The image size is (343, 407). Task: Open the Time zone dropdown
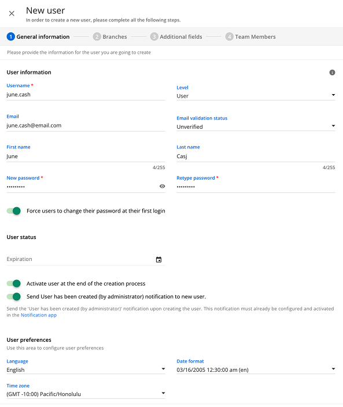pyautogui.click(x=86, y=394)
